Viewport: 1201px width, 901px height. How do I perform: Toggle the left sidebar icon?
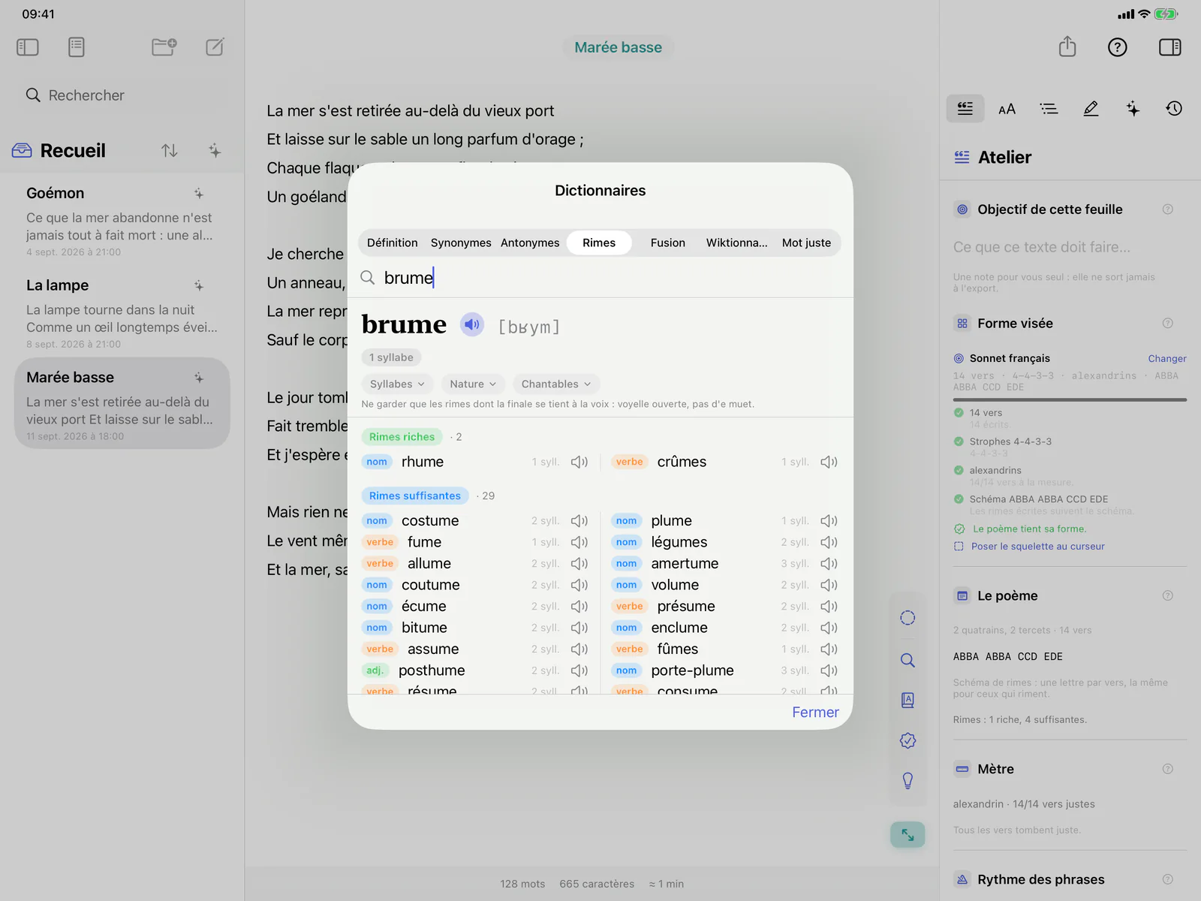[28, 47]
